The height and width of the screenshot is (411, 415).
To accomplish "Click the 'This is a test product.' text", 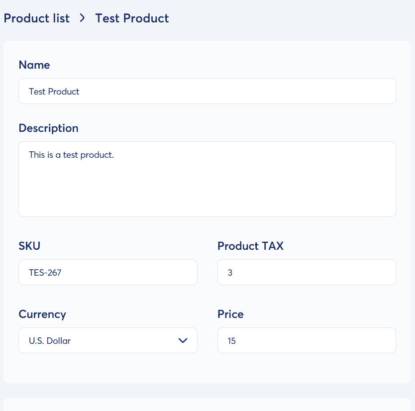I will click(72, 155).
